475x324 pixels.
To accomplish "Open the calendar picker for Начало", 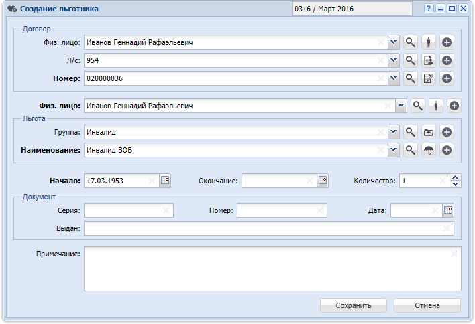I will pos(165,181).
